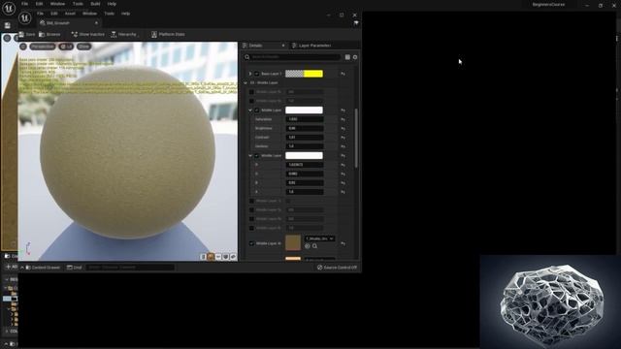Select the cylinder preview mesh icon
The image size is (621, 349).
tap(203, 257)
